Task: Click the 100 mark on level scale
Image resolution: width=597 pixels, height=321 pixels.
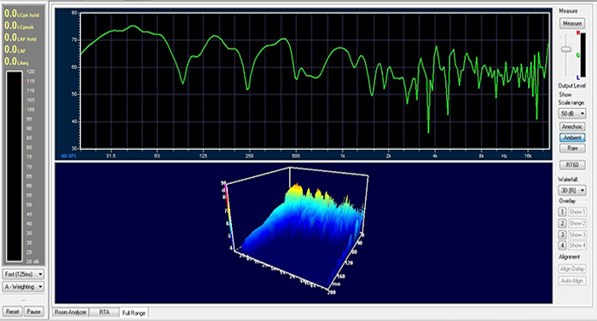Action: click(x=31, y=110)
